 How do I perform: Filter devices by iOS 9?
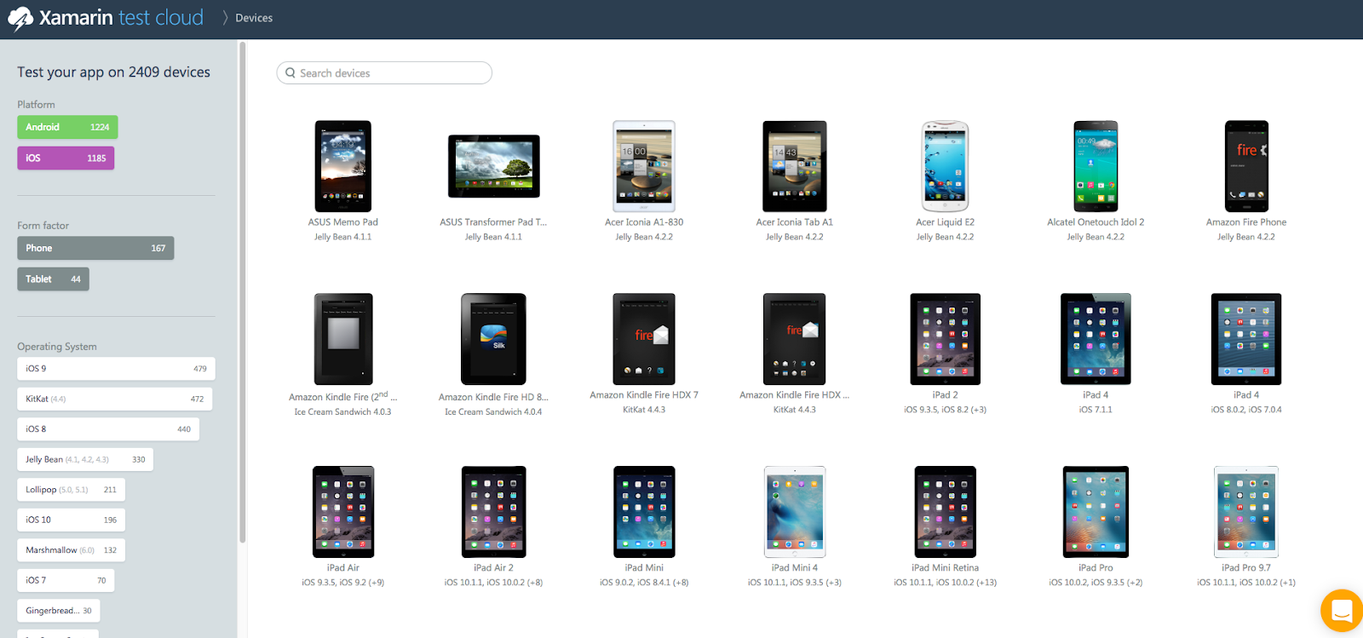click(116, 369)
